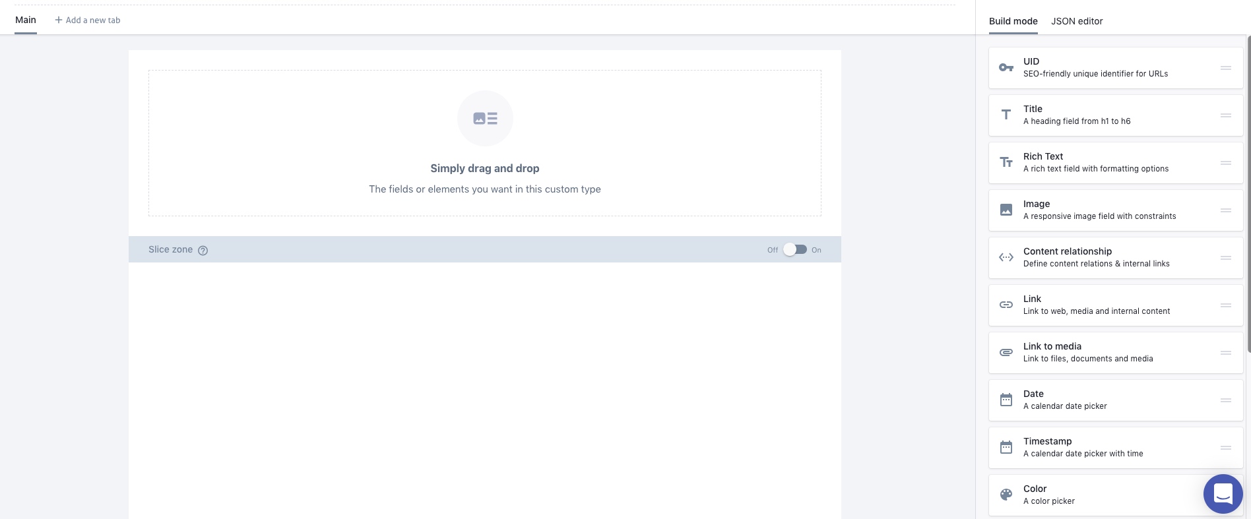
Task: Click the 'Slice zone' label
Action: click(x=170, y=249)
